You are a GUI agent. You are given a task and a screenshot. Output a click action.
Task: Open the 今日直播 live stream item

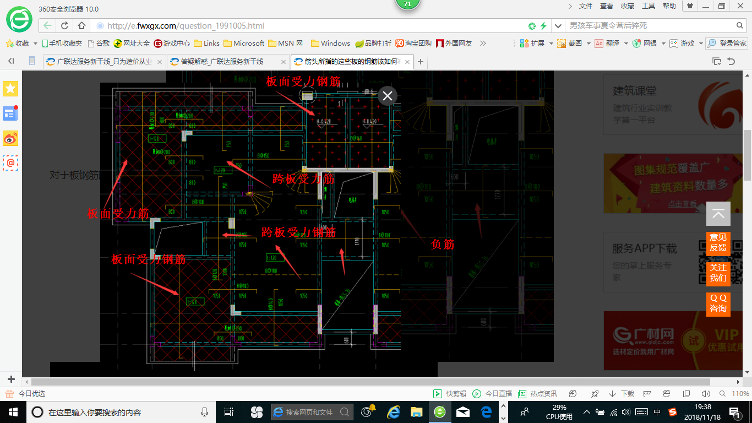492,394
